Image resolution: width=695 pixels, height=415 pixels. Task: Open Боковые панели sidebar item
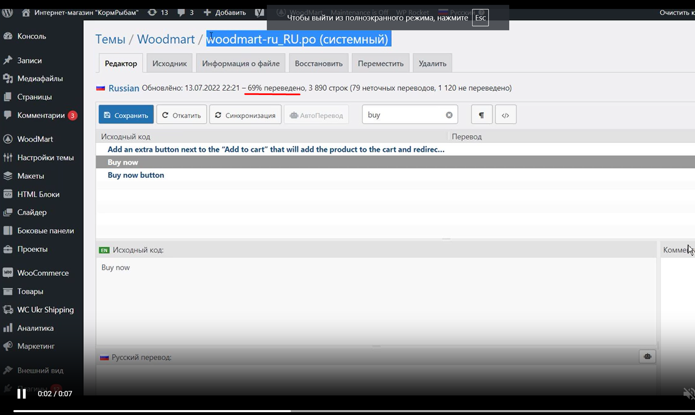[46, 231]
